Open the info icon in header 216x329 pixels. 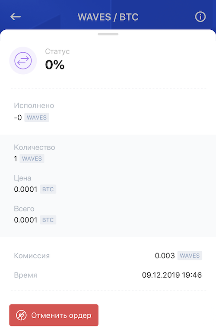(200, 17)
